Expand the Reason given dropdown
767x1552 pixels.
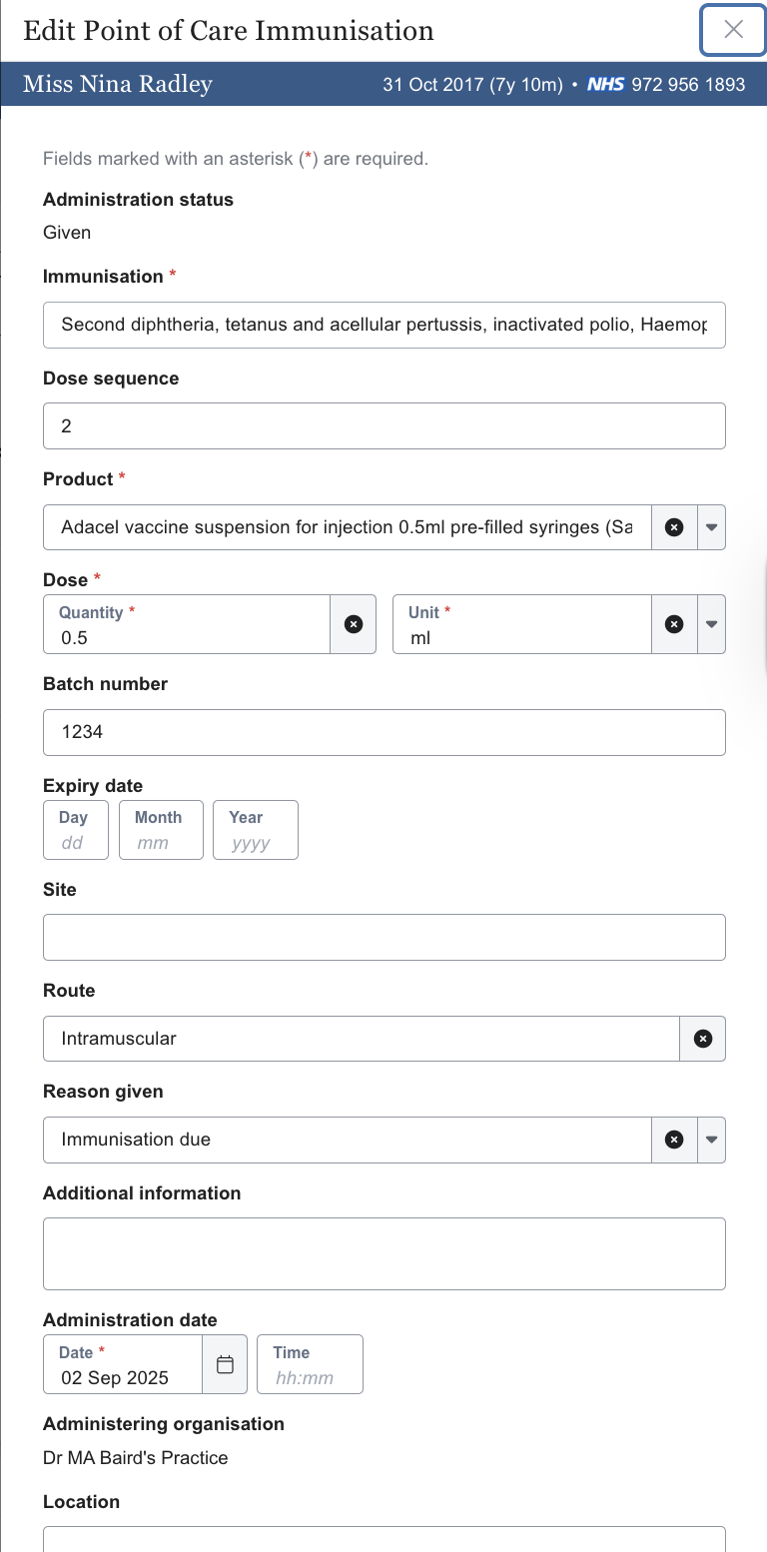pyautogui.click(x=711, y=1140)
